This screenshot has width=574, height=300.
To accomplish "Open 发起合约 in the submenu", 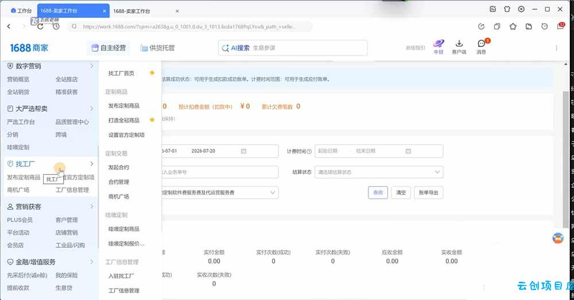I will tap(119, 168).
